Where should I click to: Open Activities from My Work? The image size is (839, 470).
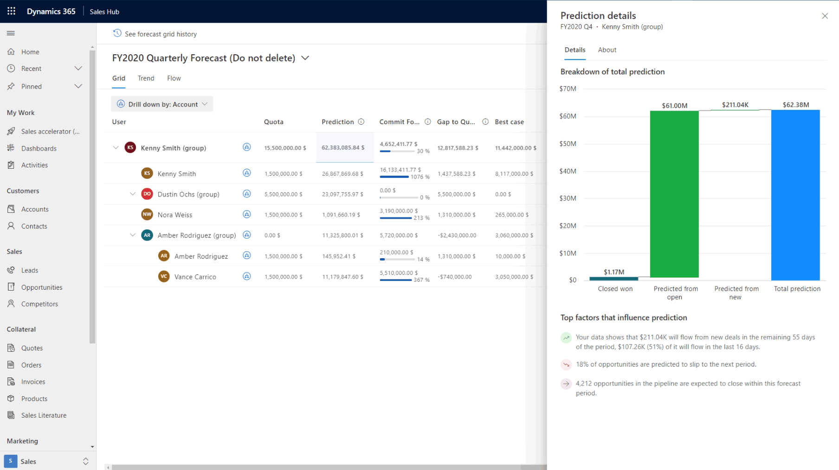[35, 165]
